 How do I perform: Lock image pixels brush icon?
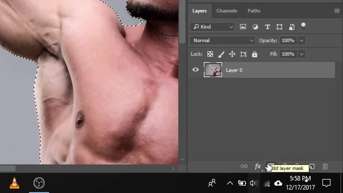pyautogui.click(x=221, y=54)
